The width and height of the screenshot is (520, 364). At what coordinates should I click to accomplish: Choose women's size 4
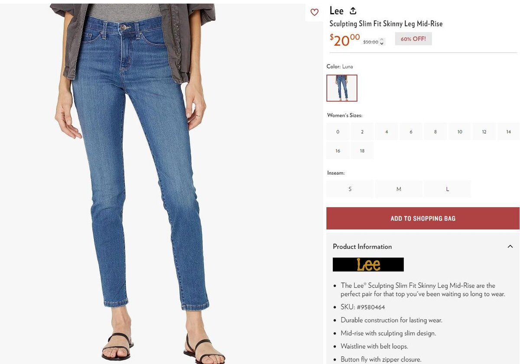pyautogui.click(x=387, y=132)
